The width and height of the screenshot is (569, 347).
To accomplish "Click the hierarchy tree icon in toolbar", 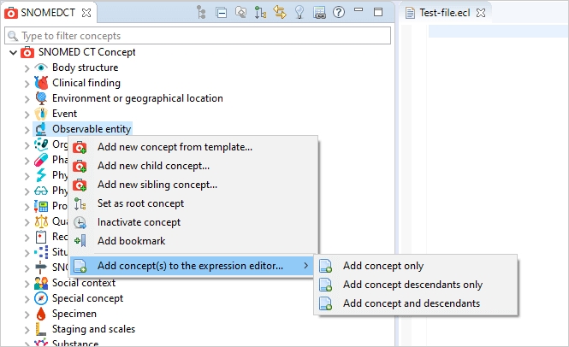I will [201, 13].
